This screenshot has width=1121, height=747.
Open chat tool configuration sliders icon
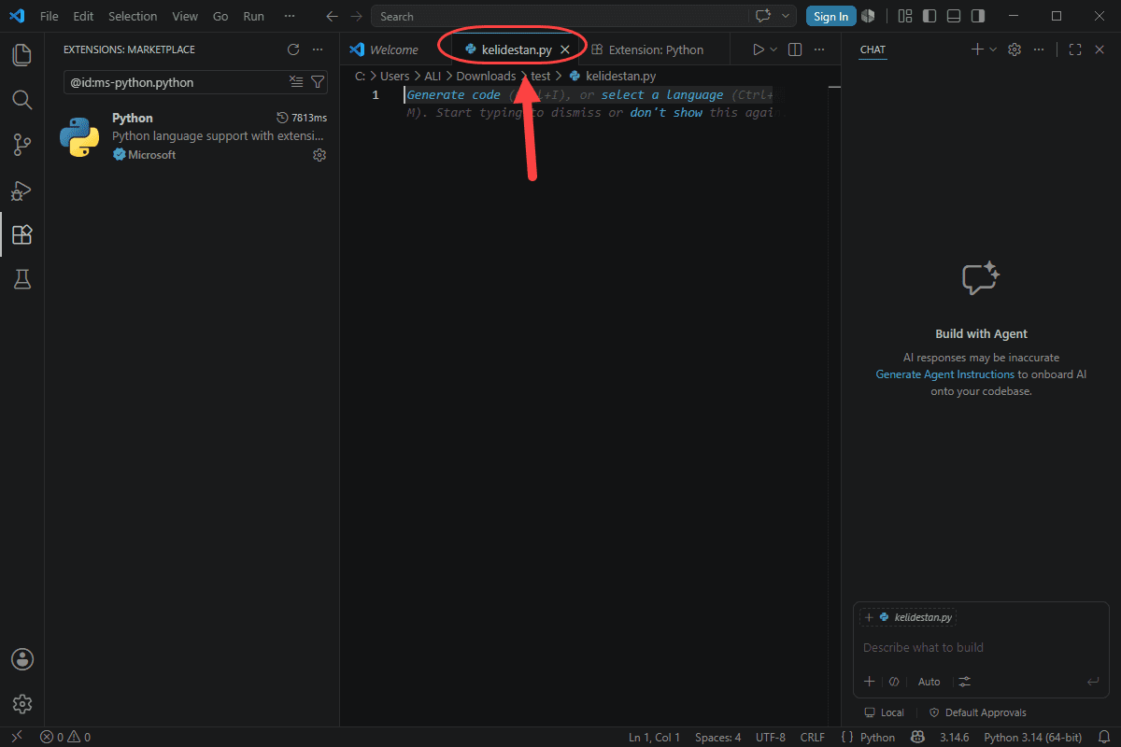tap(965, 682)
